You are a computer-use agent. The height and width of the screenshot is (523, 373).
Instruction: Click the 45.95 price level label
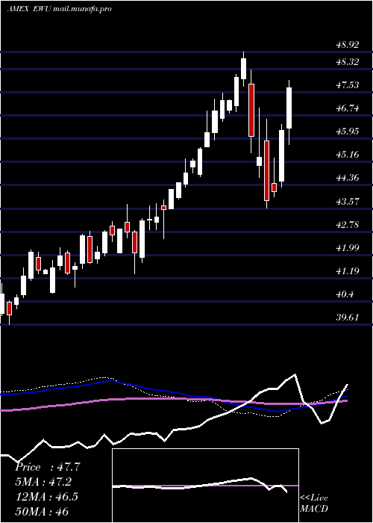[x=347, y=131]
